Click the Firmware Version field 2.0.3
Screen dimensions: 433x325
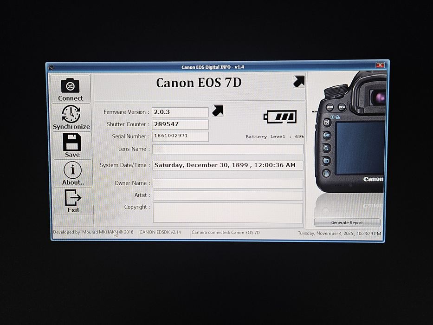point(180,112)
